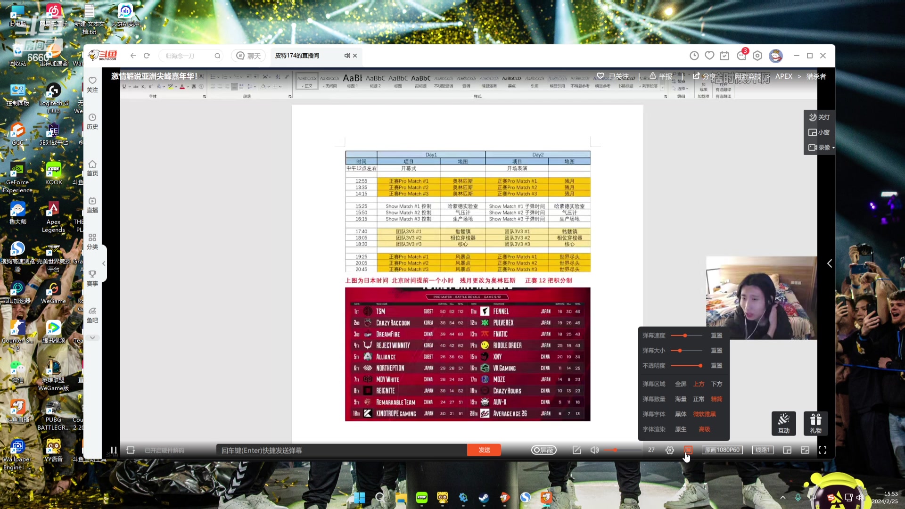Set danmaku area to 下方
Screen dimensions: 905x509
pos(716,384)
